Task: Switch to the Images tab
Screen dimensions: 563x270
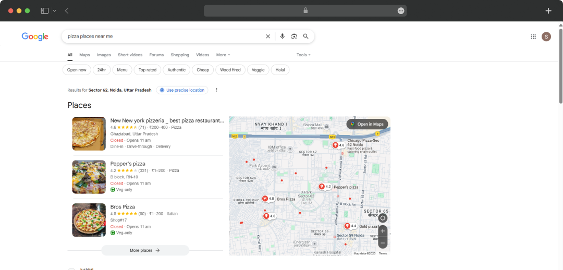Action: click(x=104, y=55)
